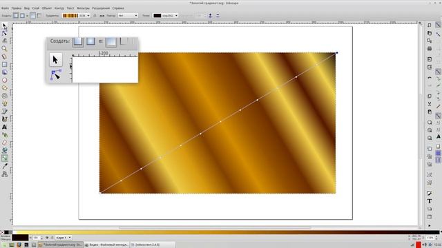Open the Расширения menu

tap(101, 8)
